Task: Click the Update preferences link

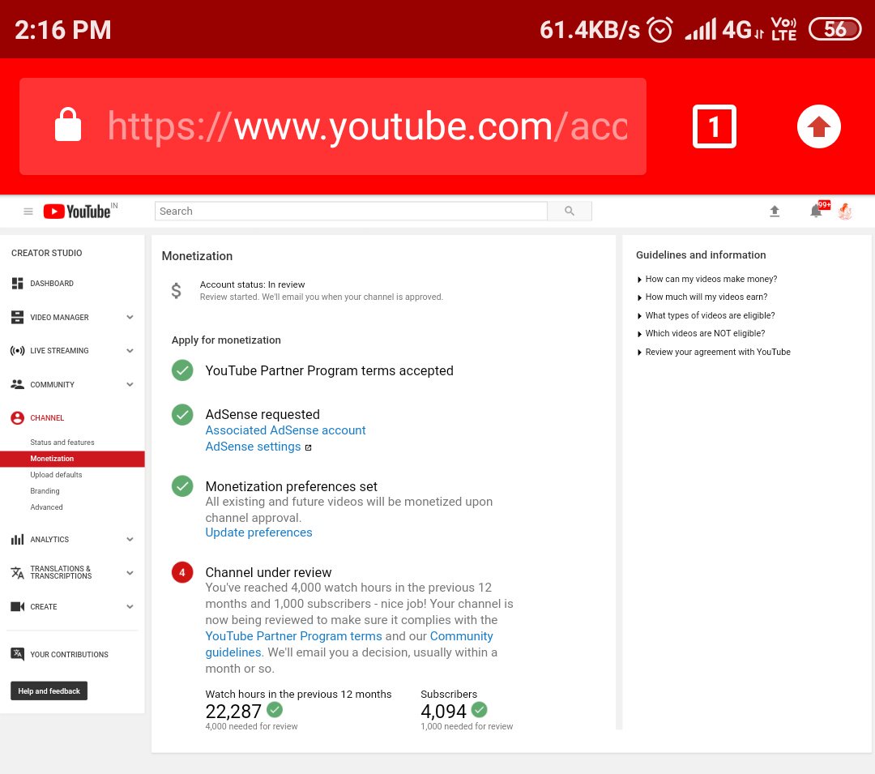Action: click(259, 532)
